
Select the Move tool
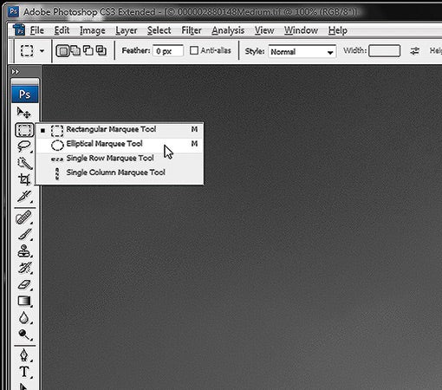point(23,113)
